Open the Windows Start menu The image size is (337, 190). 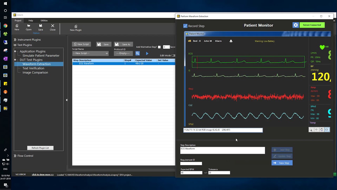point(6,4)
